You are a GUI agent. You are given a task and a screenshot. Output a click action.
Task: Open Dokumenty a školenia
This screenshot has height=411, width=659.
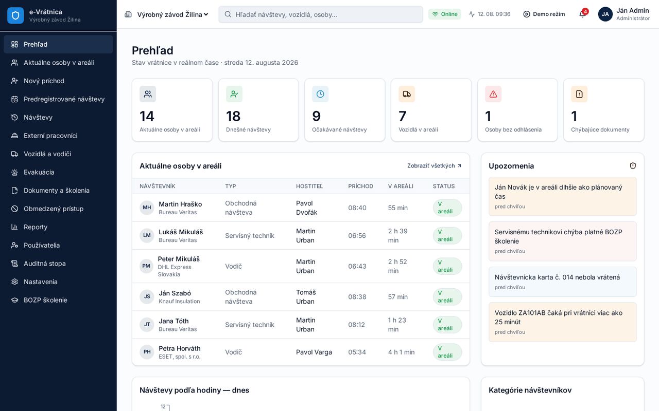[58, 191]
